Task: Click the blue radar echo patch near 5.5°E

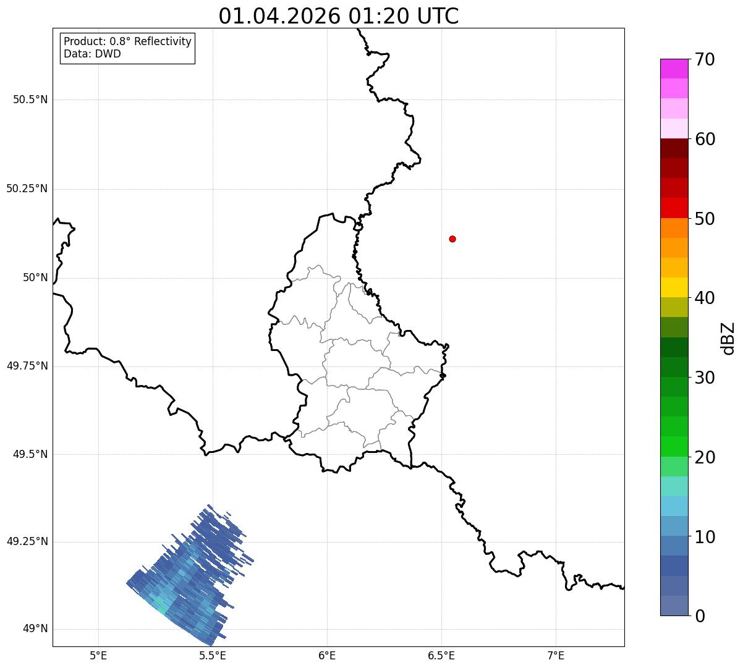Action: tap(190, 575)
